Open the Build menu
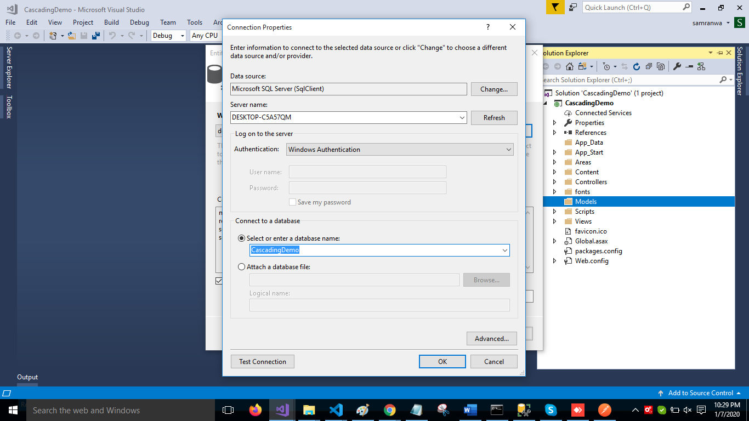749x421 pixels. (x=111, y=22)
